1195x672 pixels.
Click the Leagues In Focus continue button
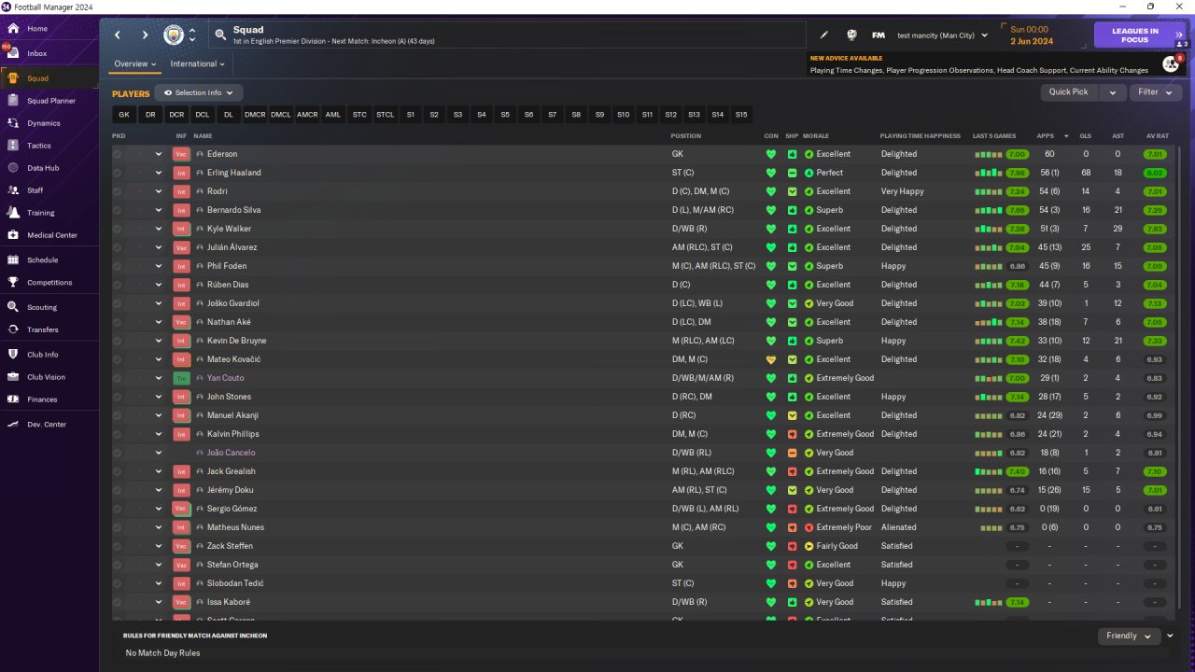click(1141, 35)
